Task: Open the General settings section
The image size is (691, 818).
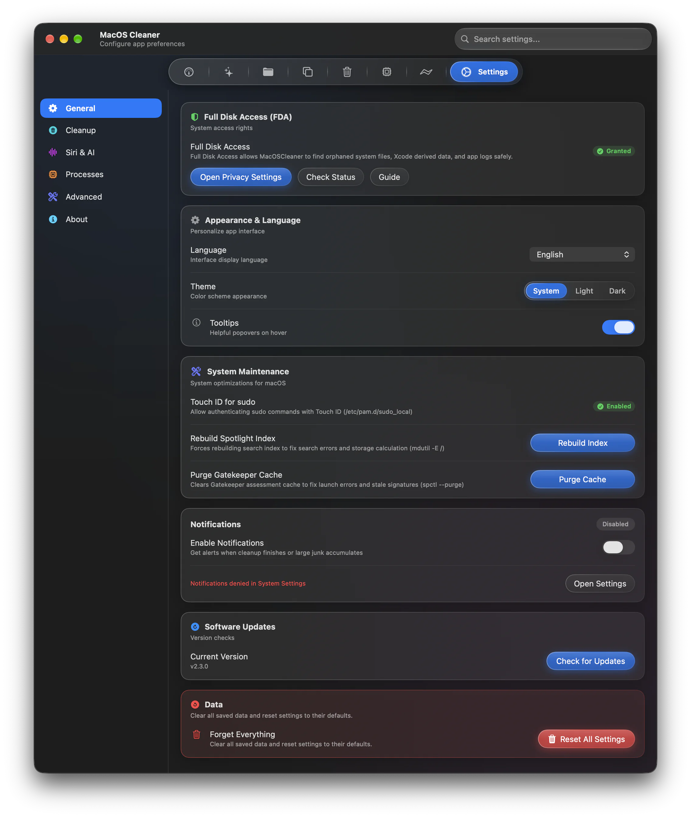Action: point(101,108)
